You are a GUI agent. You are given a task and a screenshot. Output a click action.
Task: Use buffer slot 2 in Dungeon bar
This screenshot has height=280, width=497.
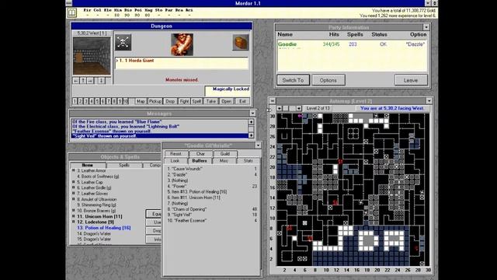click(x=80, y=101)
